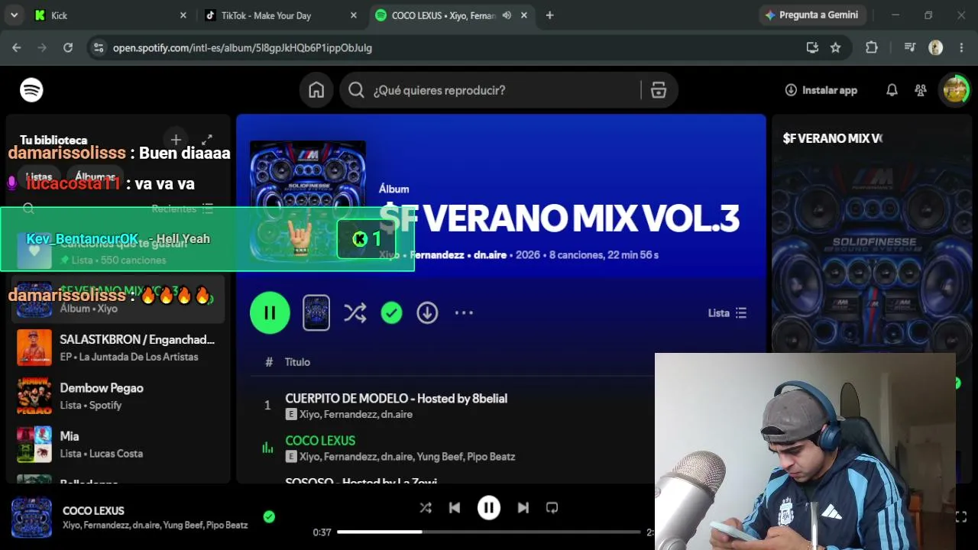Select the COCO LEXUS title in track list
Screen dimensions: 978x550
pos(320,441)
